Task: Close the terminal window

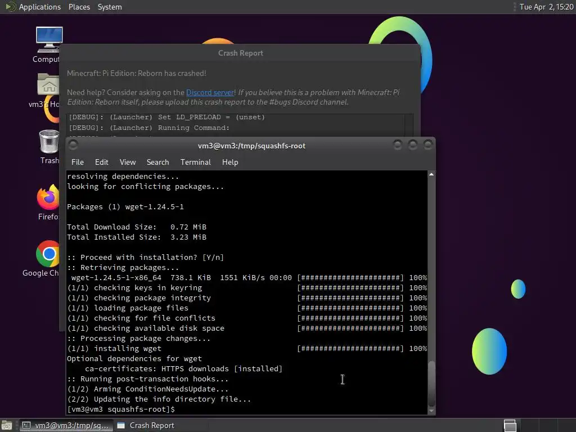Action: pos(427,145)
